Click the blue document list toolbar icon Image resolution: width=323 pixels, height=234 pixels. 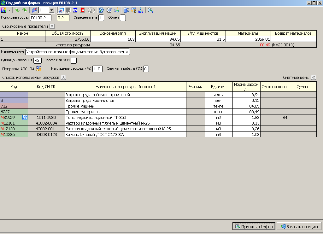(x=75, y=10)
